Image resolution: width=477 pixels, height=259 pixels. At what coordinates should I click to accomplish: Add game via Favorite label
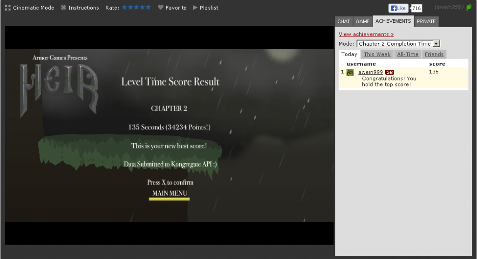point(176,8)
